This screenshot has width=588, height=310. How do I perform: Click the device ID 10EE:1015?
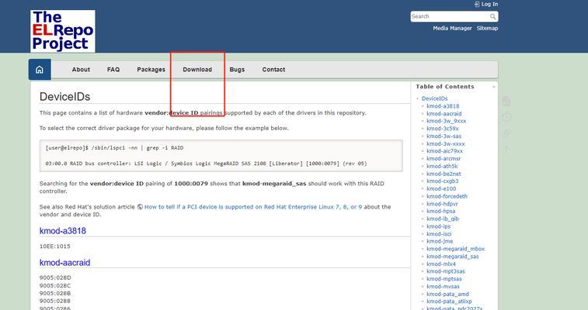click(54, 246)
